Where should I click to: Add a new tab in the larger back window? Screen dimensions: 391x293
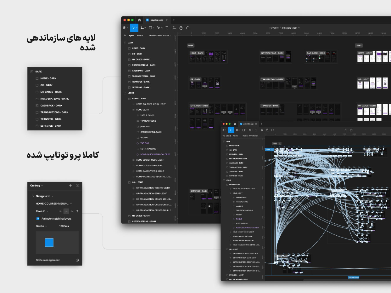point(174,20)
